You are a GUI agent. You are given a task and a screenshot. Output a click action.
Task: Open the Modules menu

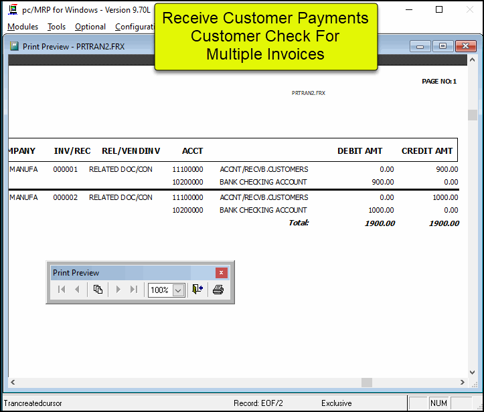pos(23,27)
